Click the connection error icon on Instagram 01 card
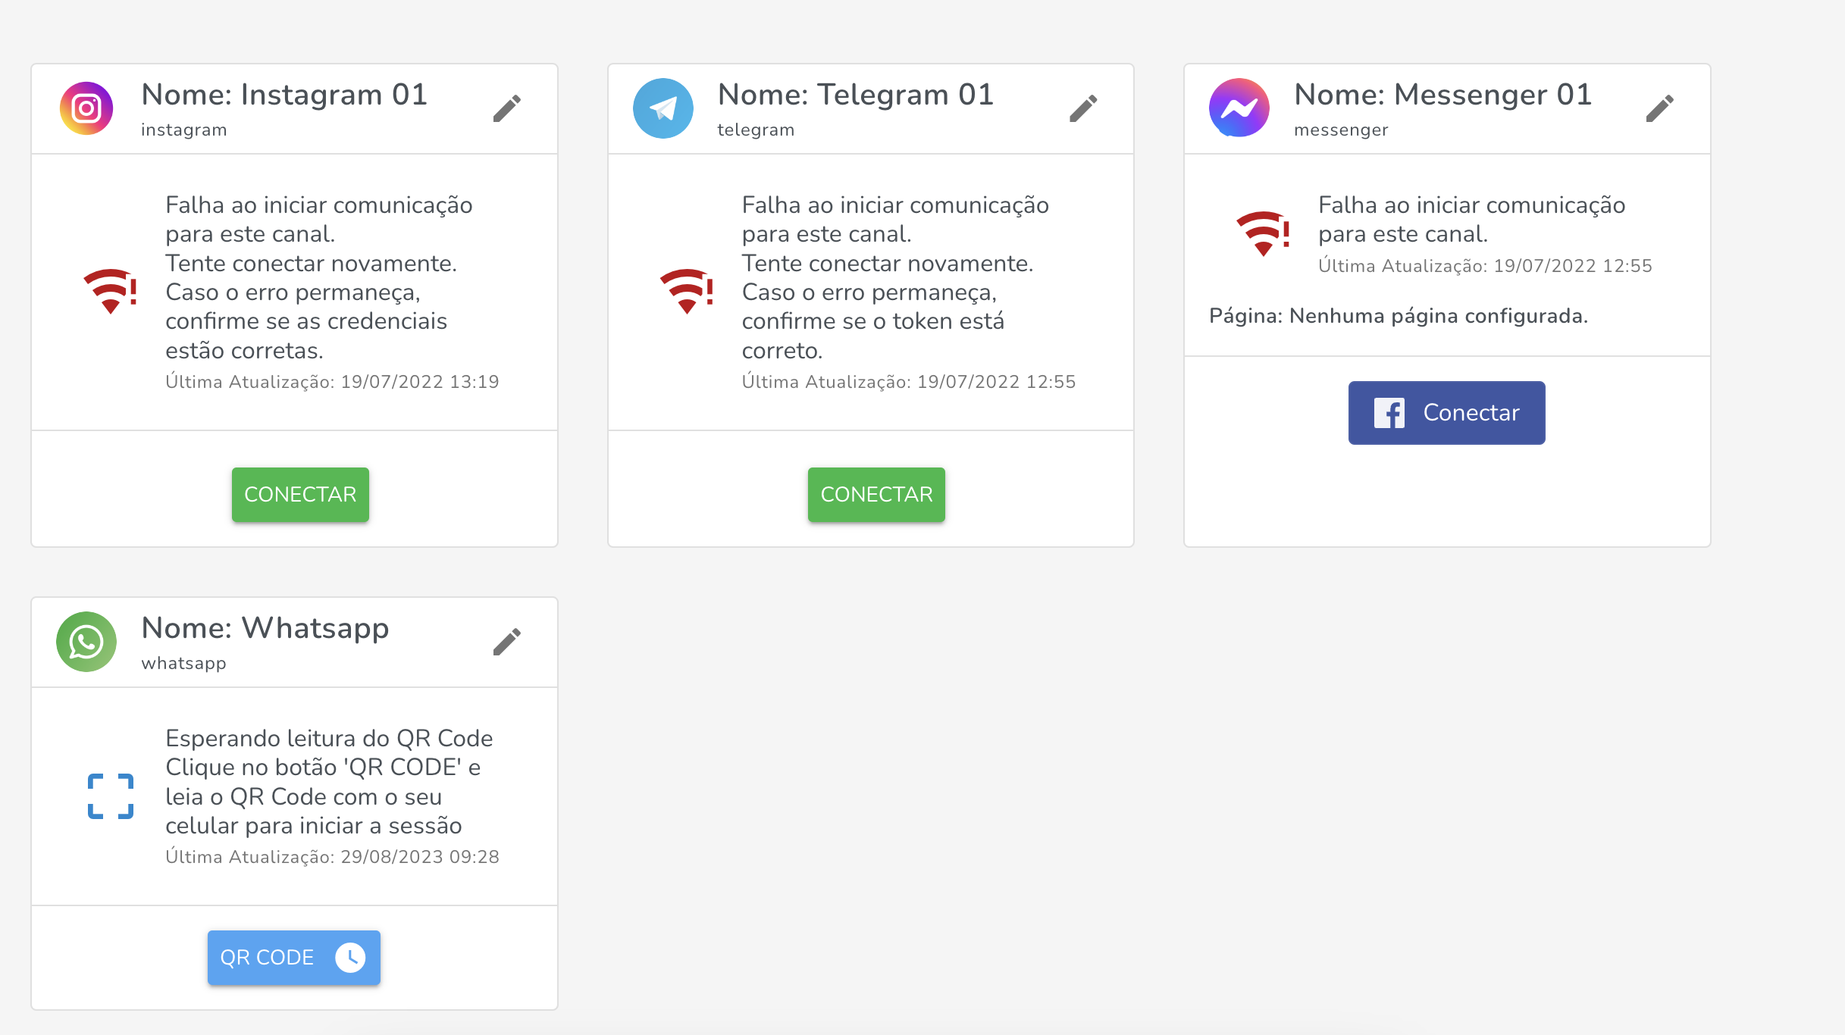Viewport: 1845px width, 1035px height. point(111,292)
